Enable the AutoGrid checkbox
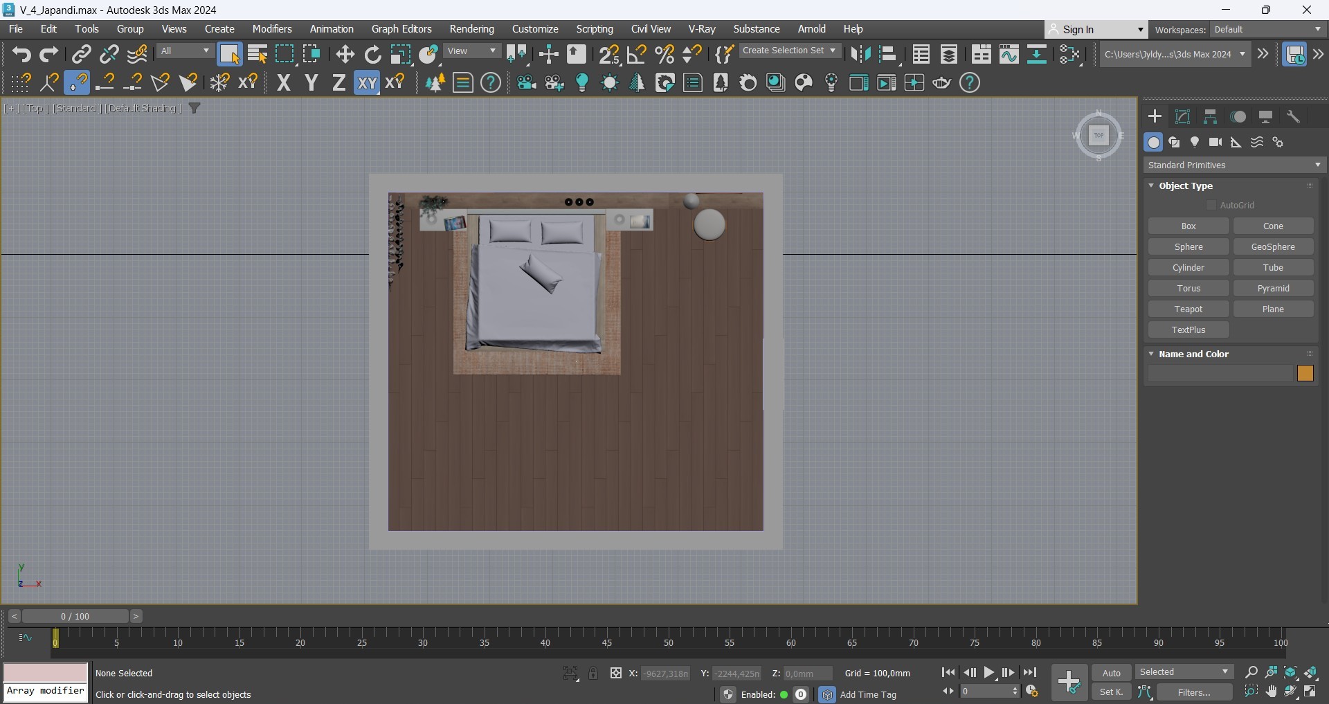Screen dimensions: 1329x704 click(1211, 205)
